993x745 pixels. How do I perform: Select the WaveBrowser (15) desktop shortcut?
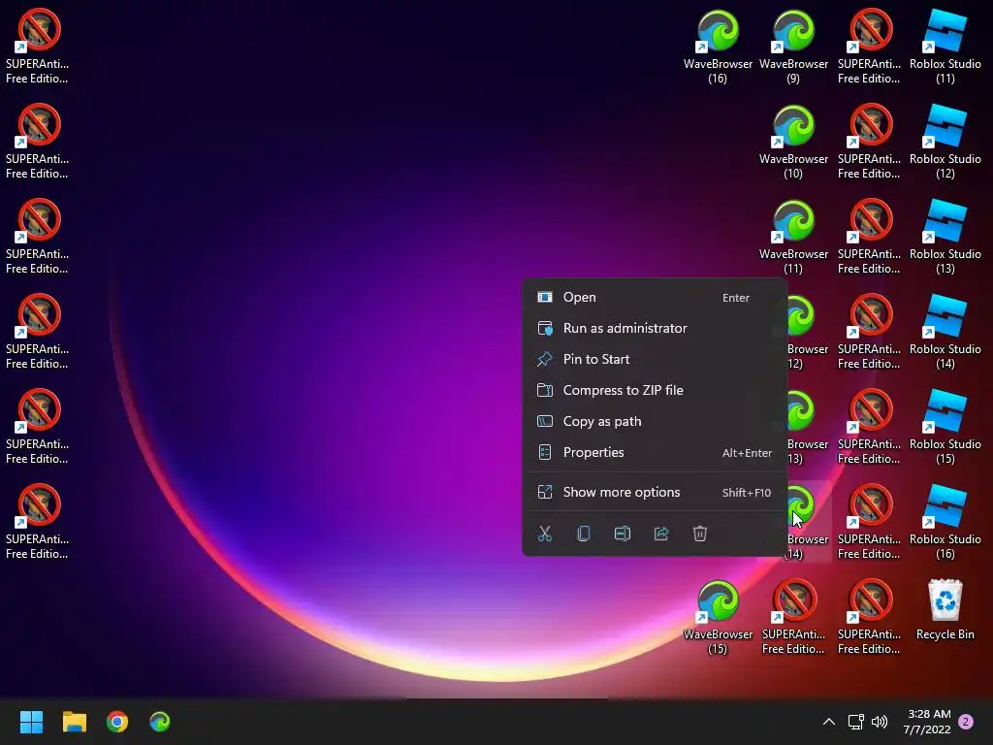coord(718,616)
